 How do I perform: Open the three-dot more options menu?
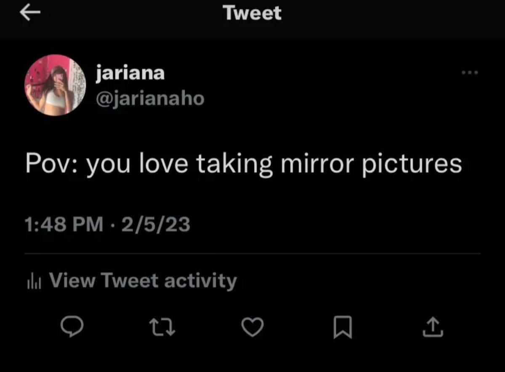click(469, 73)
